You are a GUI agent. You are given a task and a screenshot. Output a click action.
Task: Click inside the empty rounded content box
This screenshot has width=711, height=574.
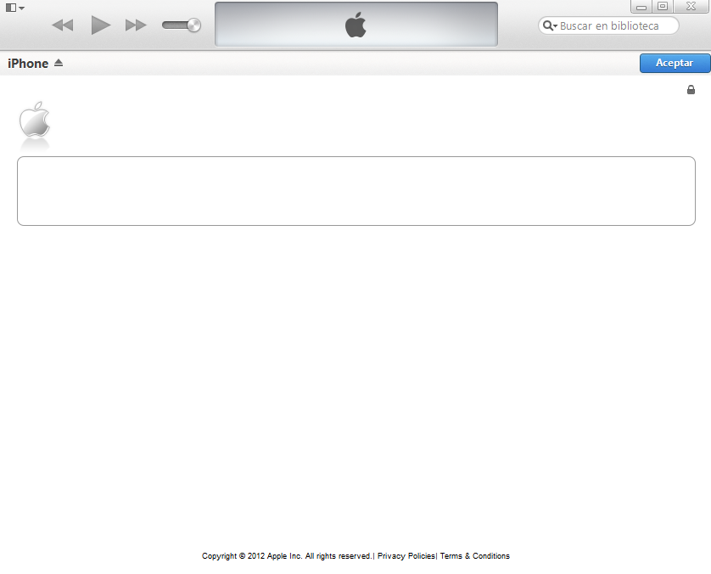click(356, 191)
